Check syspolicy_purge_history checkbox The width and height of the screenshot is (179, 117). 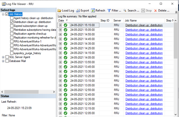12,53
